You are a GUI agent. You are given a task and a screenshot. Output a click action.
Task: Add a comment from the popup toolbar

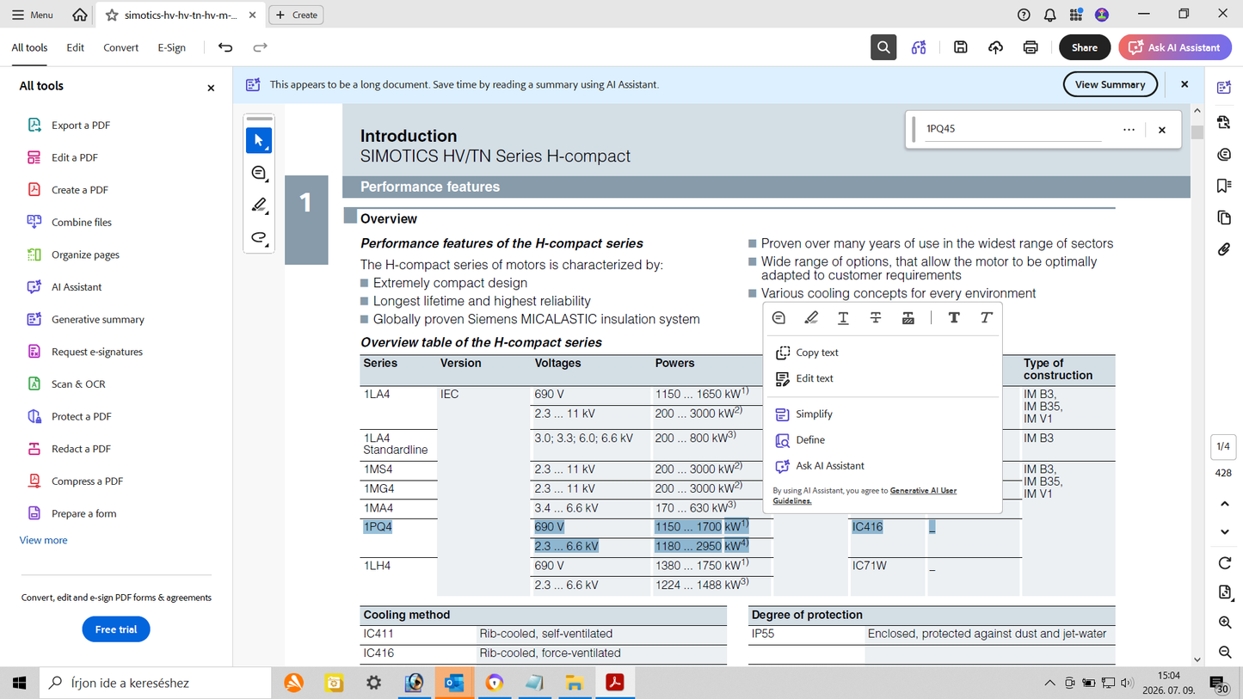click(x=778, y=318)
